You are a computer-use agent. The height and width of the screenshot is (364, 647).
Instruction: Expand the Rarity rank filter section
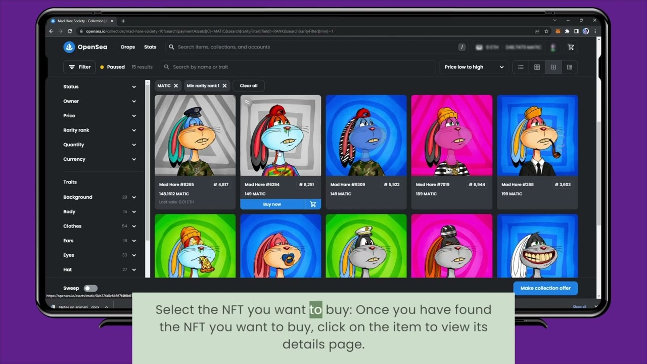coord(100,130)
